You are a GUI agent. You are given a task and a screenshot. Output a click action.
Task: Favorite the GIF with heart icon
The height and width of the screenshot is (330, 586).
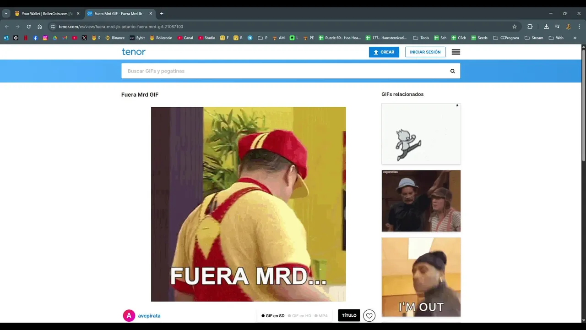(x=369, y=315)
